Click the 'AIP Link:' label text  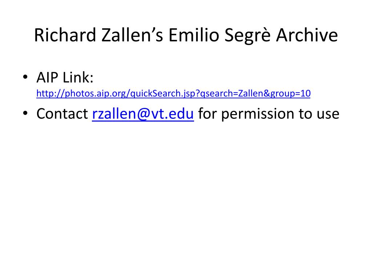65,77
